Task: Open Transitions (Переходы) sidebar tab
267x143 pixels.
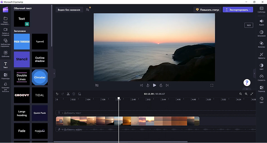Action: click(5, 76)
